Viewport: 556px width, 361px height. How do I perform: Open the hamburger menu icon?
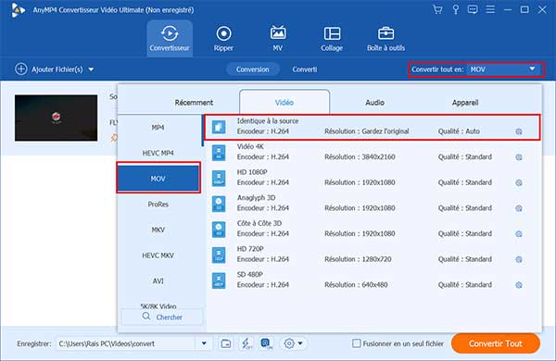tap(490, 9)
